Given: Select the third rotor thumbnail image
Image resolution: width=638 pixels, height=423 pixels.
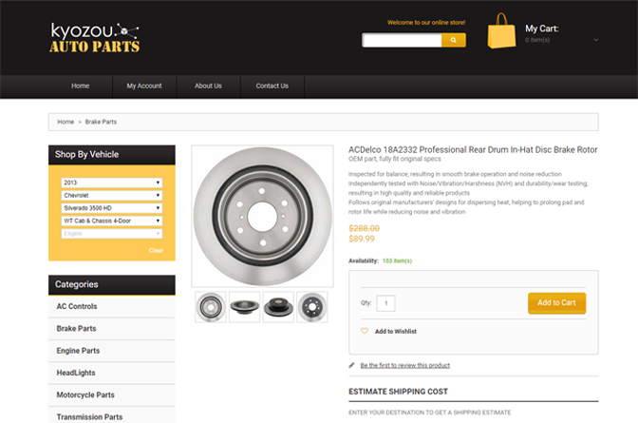Looking at the screenshot, I should pos(278,307).
